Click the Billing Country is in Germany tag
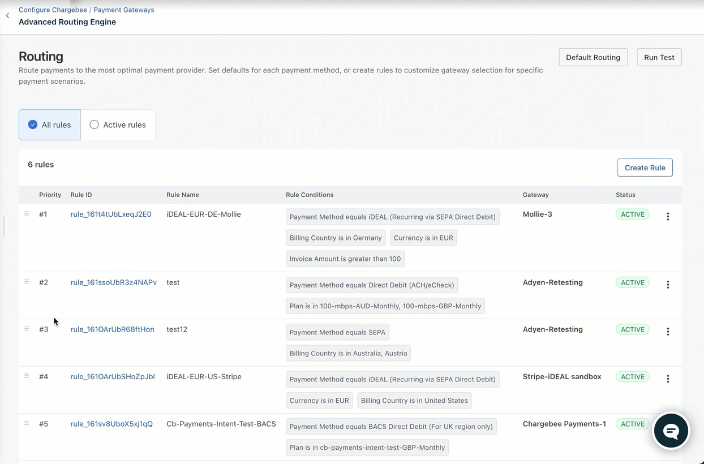Viewport: 704px width, 464px height. (335, 238)
